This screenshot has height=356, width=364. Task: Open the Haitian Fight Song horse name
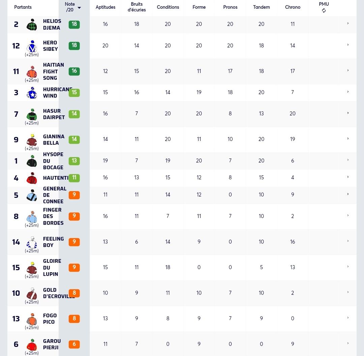point(53,71)
